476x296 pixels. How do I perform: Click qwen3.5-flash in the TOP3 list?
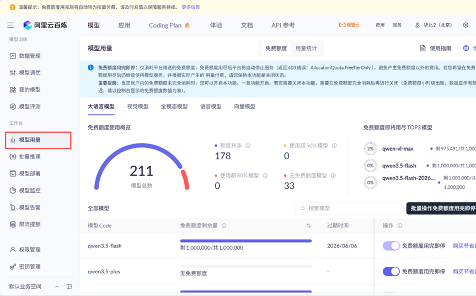399,166
